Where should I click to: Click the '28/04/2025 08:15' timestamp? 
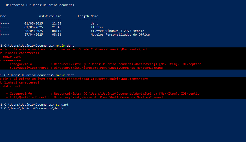pos(43,31)
